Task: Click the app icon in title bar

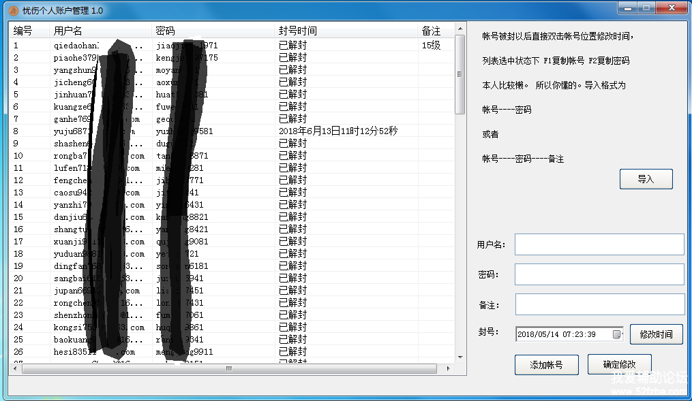Action: (14, 11)
